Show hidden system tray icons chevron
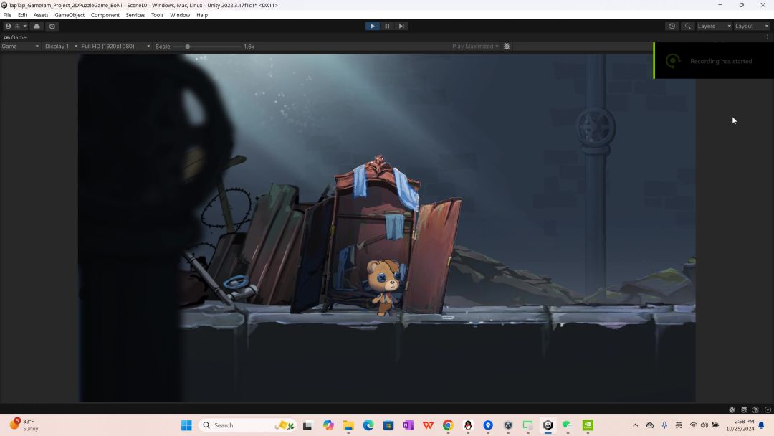This screenshot has height=436, width=774. [635, 425]
